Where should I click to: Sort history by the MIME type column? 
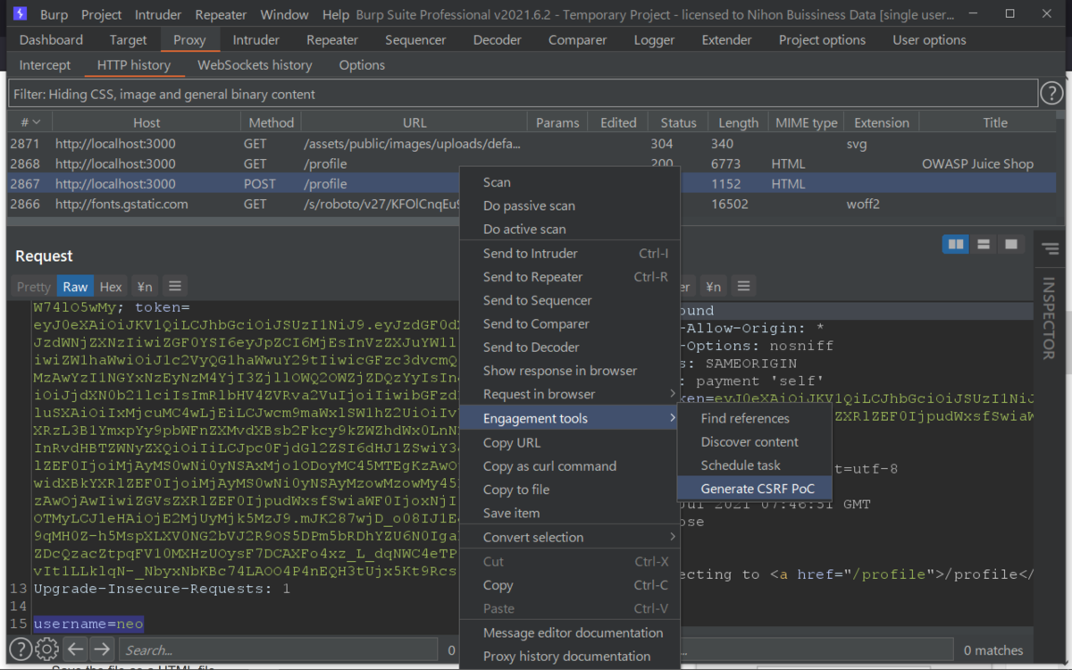806,122
